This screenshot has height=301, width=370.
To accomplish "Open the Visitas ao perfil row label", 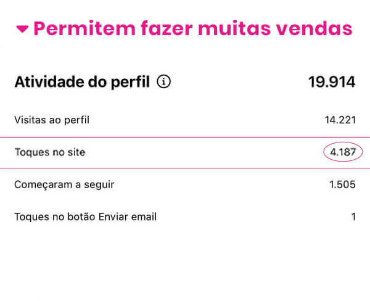I will (x=52, y=120).
